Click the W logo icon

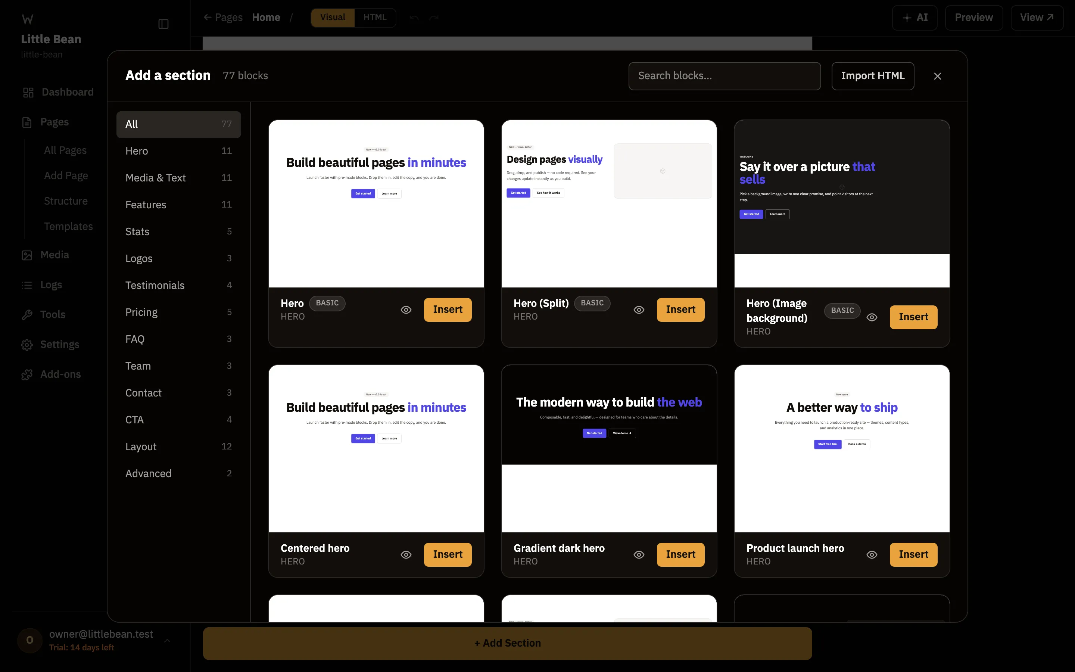click(x=28, y=19)
